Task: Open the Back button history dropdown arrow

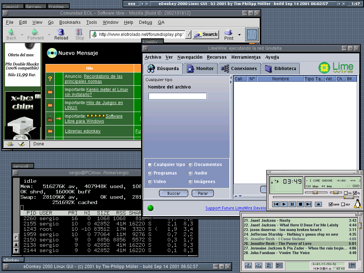Action: coord(22,35)
